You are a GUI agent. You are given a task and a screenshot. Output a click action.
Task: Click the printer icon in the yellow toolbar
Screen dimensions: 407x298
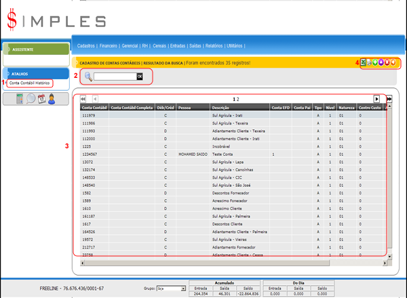click(370, 63)
